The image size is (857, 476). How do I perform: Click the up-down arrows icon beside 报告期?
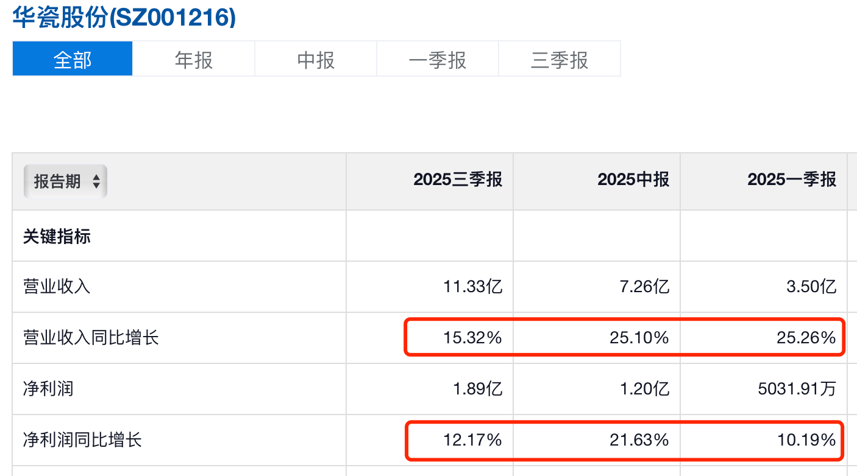point(96,181)
